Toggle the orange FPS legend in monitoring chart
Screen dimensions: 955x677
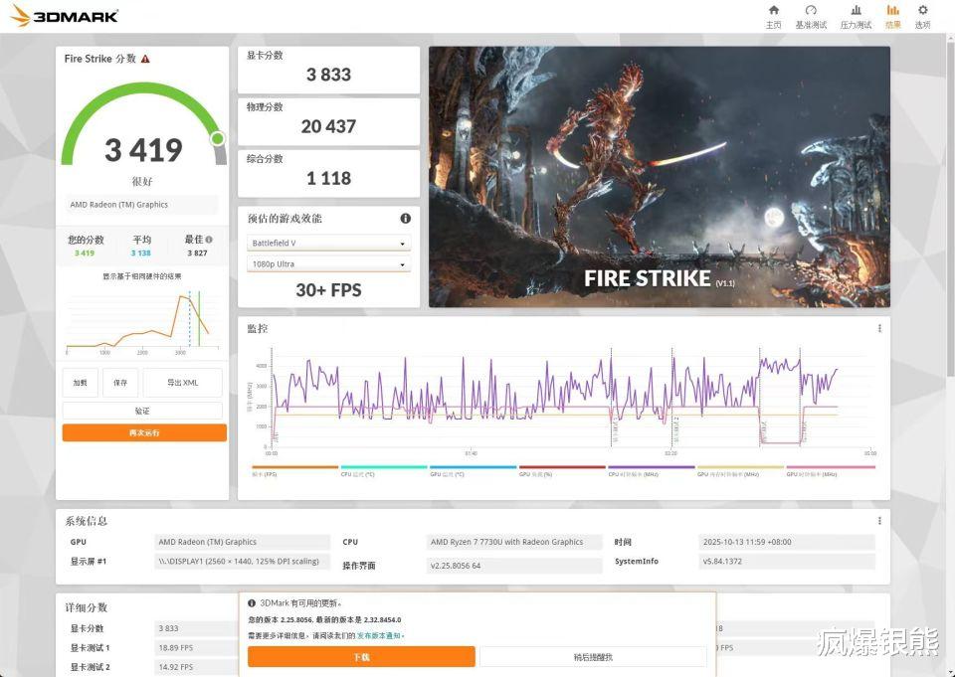[294, 471]
